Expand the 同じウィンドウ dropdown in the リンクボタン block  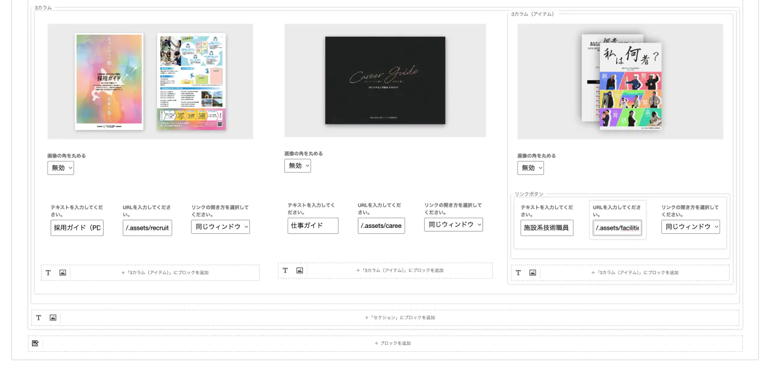690,227
